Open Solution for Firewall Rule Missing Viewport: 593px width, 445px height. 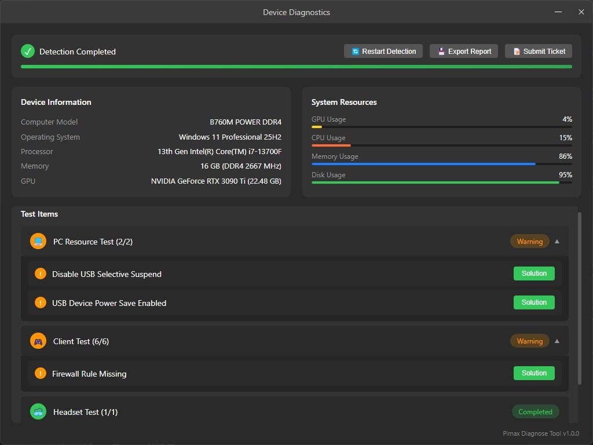pos(534,373)
